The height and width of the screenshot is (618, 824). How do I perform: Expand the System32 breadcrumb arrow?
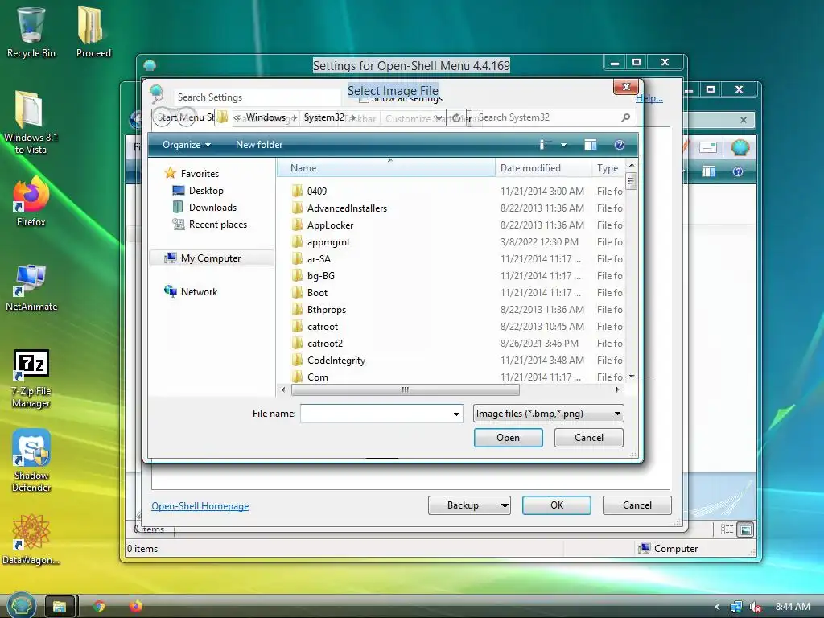point(353,117)
